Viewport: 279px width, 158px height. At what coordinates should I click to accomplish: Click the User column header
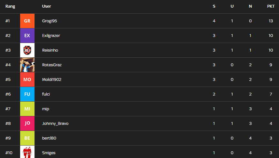46,6
